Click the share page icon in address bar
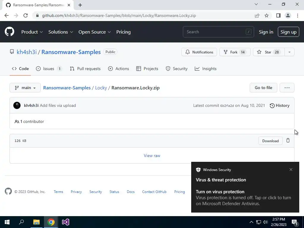This screenshot has height=228, width=304. (x=257, y=15)
